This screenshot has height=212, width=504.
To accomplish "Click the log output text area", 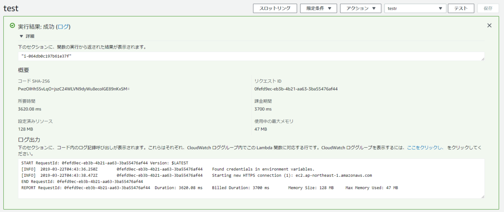I will click(251, 178).
